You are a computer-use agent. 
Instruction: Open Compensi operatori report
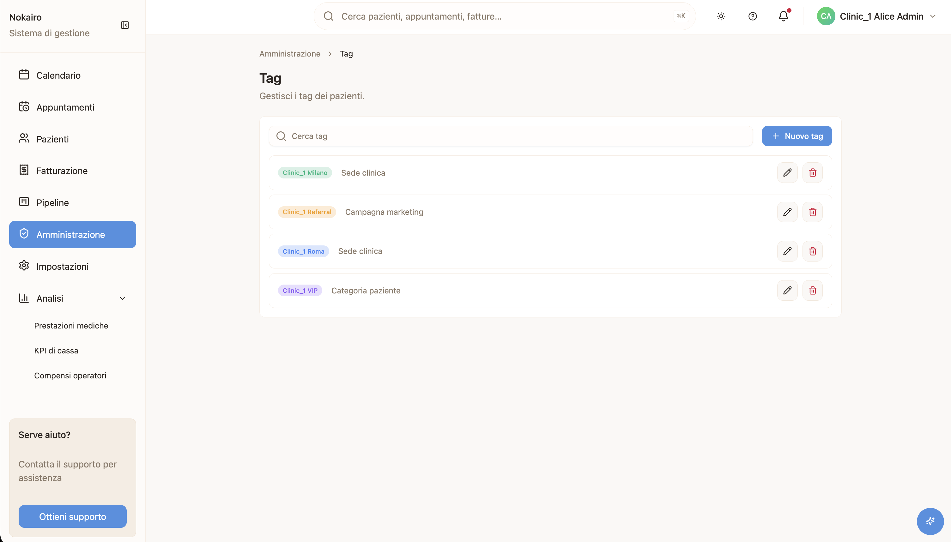tap(70, 376)
